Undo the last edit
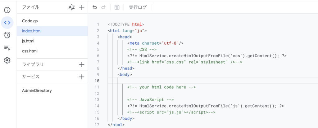318x128 pixels. [95, 7]
